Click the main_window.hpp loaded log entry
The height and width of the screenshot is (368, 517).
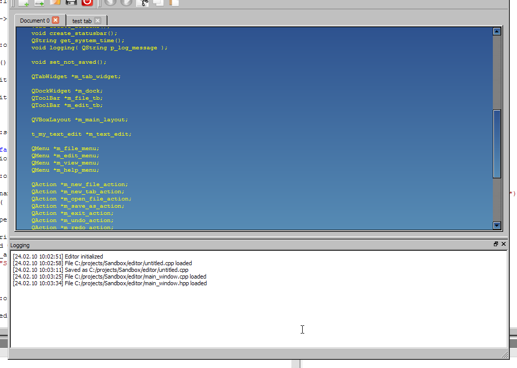(110, 283)
